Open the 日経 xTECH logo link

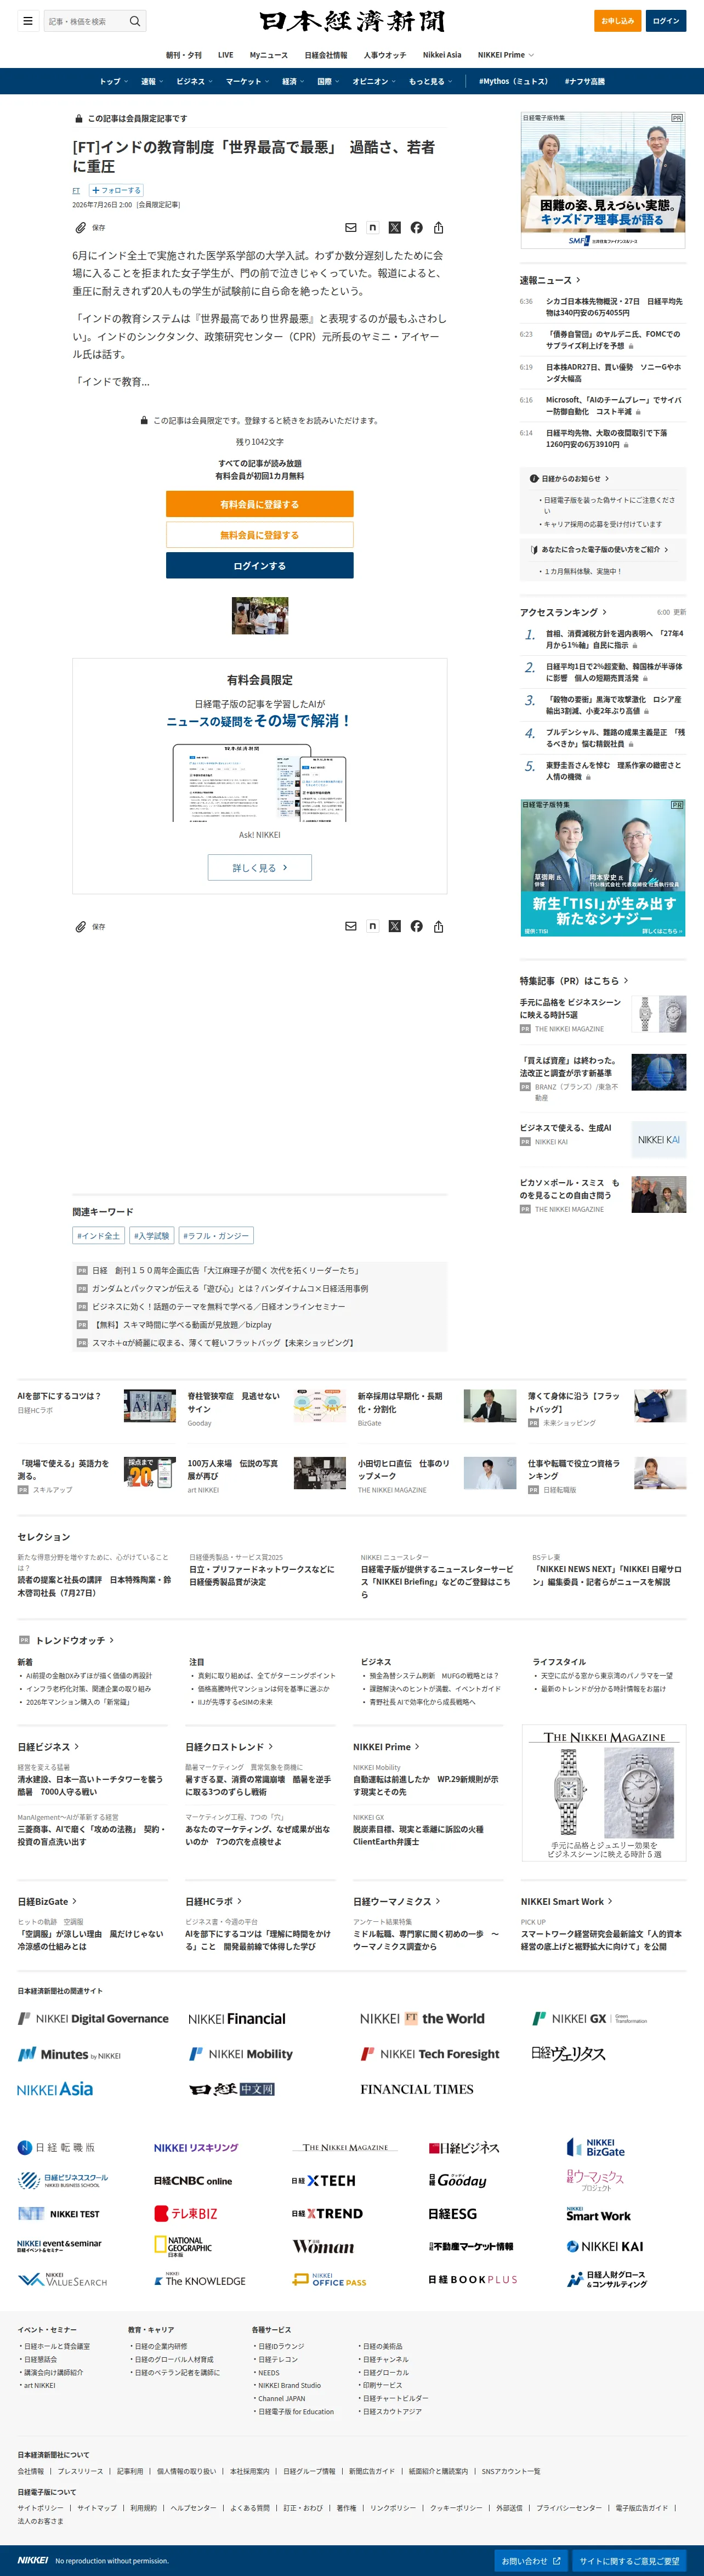[x=323, y=2181]
